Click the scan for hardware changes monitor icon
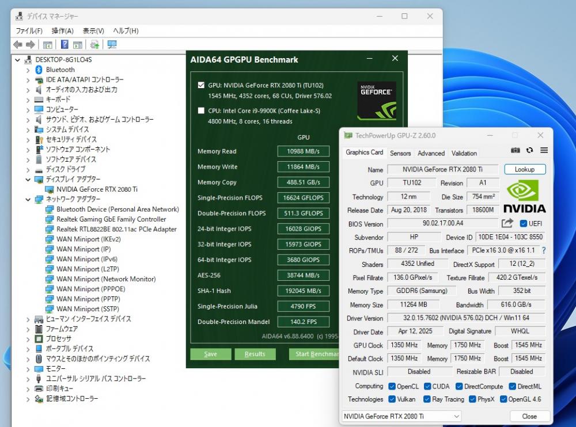This screenshot has height=427, width=576. click(x=112, y=45)
